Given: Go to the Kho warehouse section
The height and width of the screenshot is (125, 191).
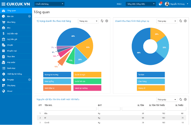Looking at the screenshot, I should 8,28.
